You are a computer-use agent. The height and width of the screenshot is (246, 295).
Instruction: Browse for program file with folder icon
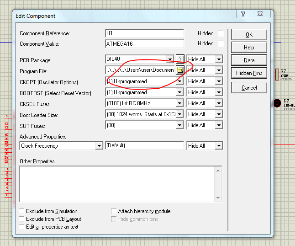[x=180, y=70]
